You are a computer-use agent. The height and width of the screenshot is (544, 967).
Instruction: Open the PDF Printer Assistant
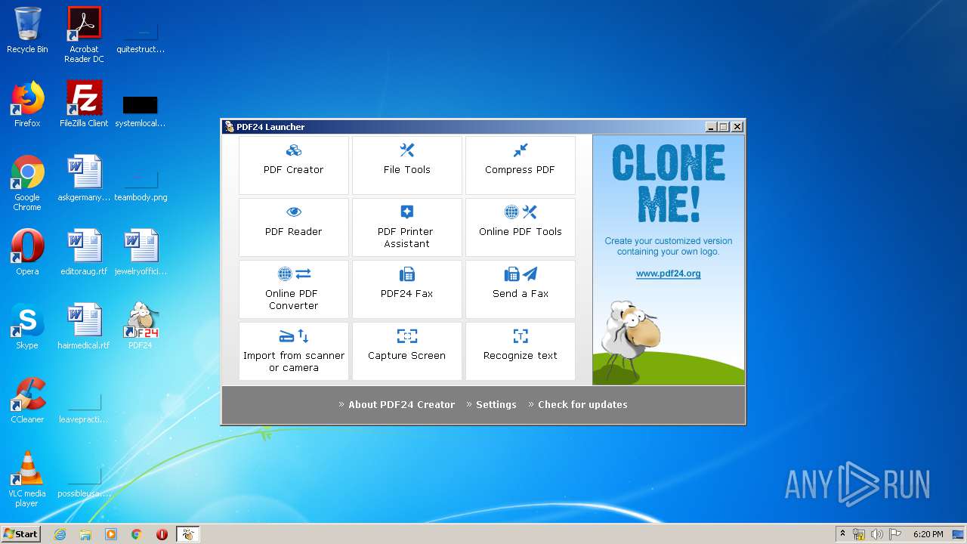pyautogui.click(x=406, y=227)
